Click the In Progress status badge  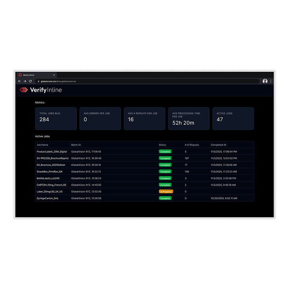pos(166,191)
